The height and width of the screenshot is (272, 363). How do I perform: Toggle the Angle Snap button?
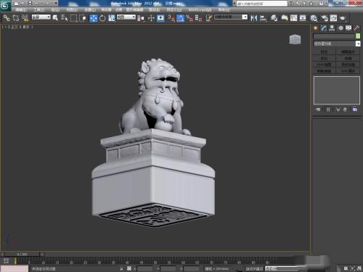180,18
